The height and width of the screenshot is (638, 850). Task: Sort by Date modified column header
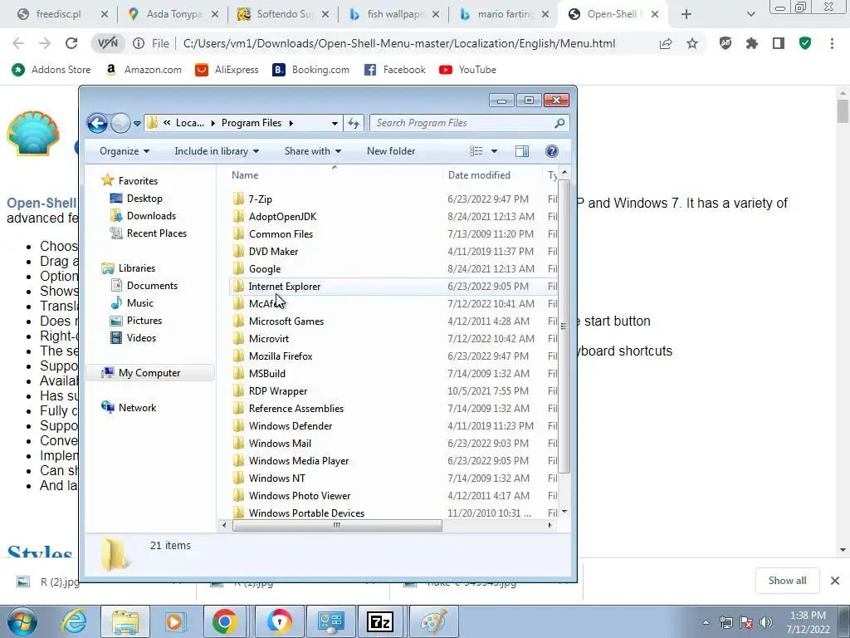click(492, 175)
